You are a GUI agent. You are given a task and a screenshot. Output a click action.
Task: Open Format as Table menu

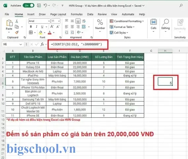coord(122,27)
